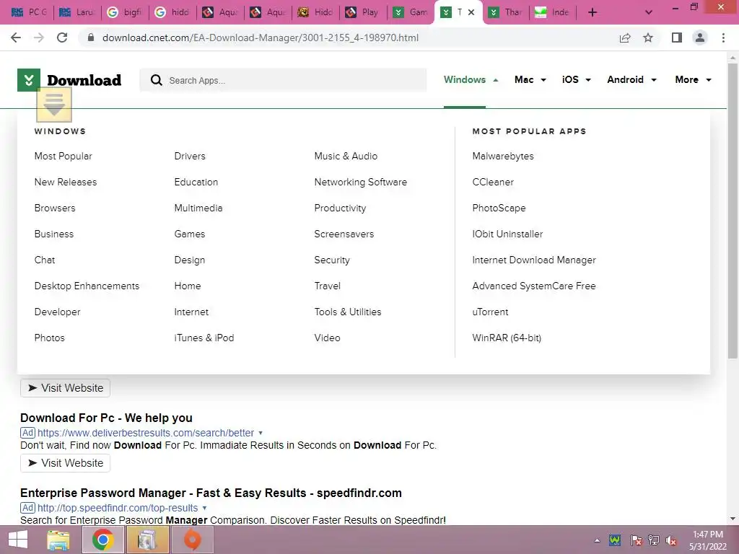Expand the deliverbestresults ad URL arrow

pyautogui.click(x=261, y=433)
